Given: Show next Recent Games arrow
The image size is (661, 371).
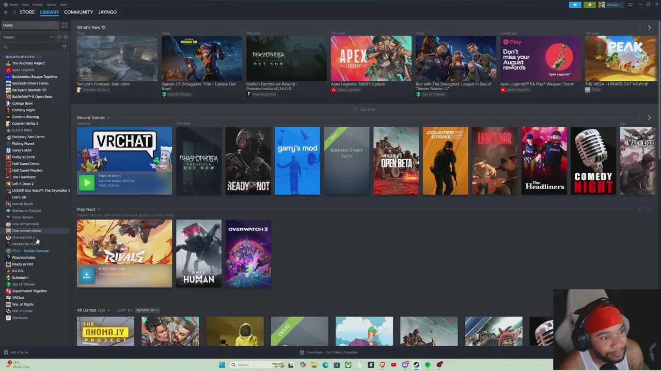Looking at the screenshot, I should pos(649,117).
